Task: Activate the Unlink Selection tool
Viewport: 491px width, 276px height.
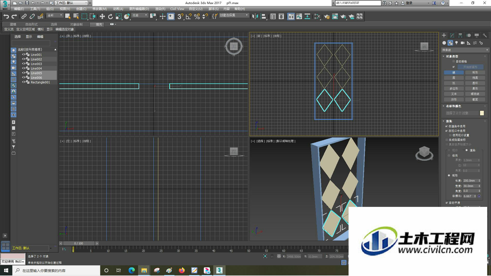Action: coord(32,17)
